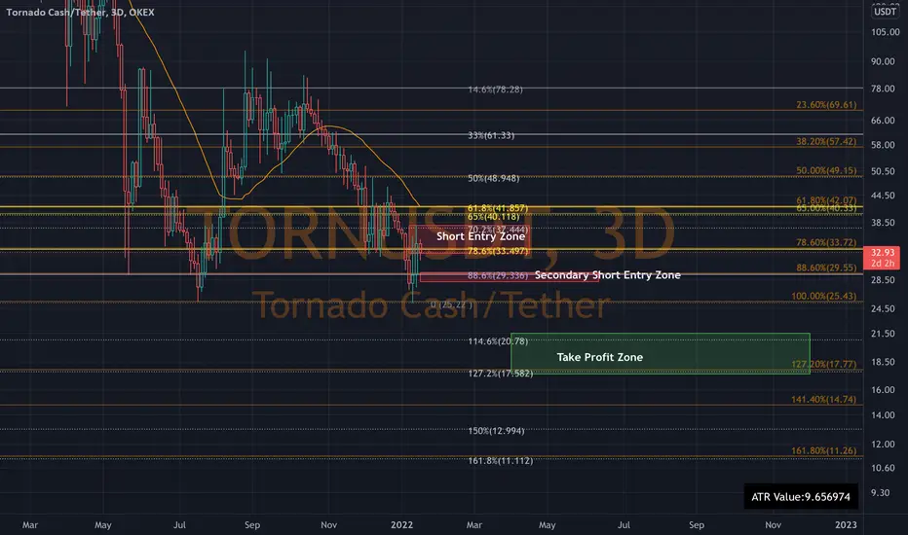Viewport: 908px width, 535px height.
Task: Click the USDT currency label
Action: coord(885,12)
